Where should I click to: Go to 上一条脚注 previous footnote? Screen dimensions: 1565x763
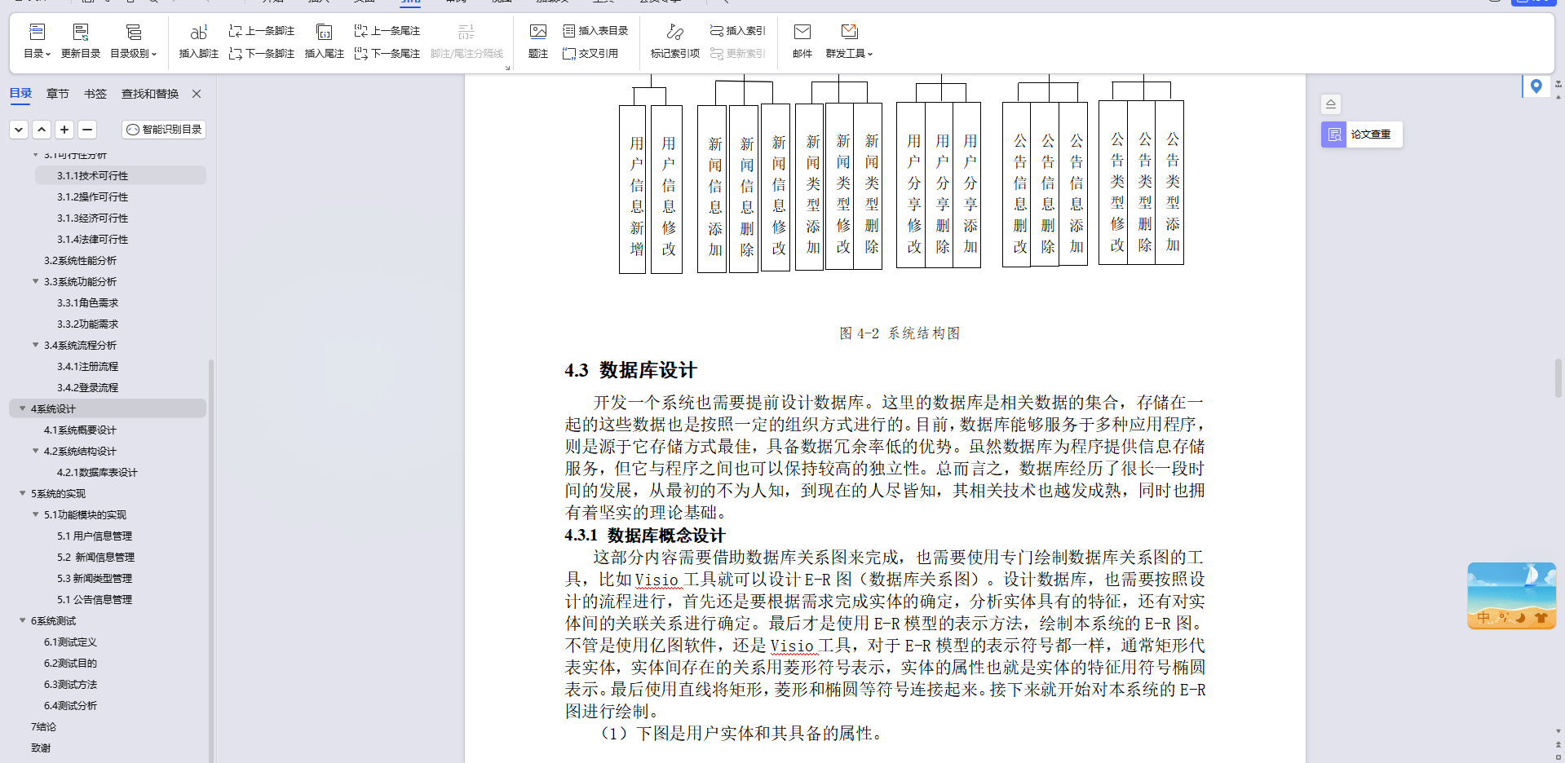pyautogui.click(x=262, y=31)
